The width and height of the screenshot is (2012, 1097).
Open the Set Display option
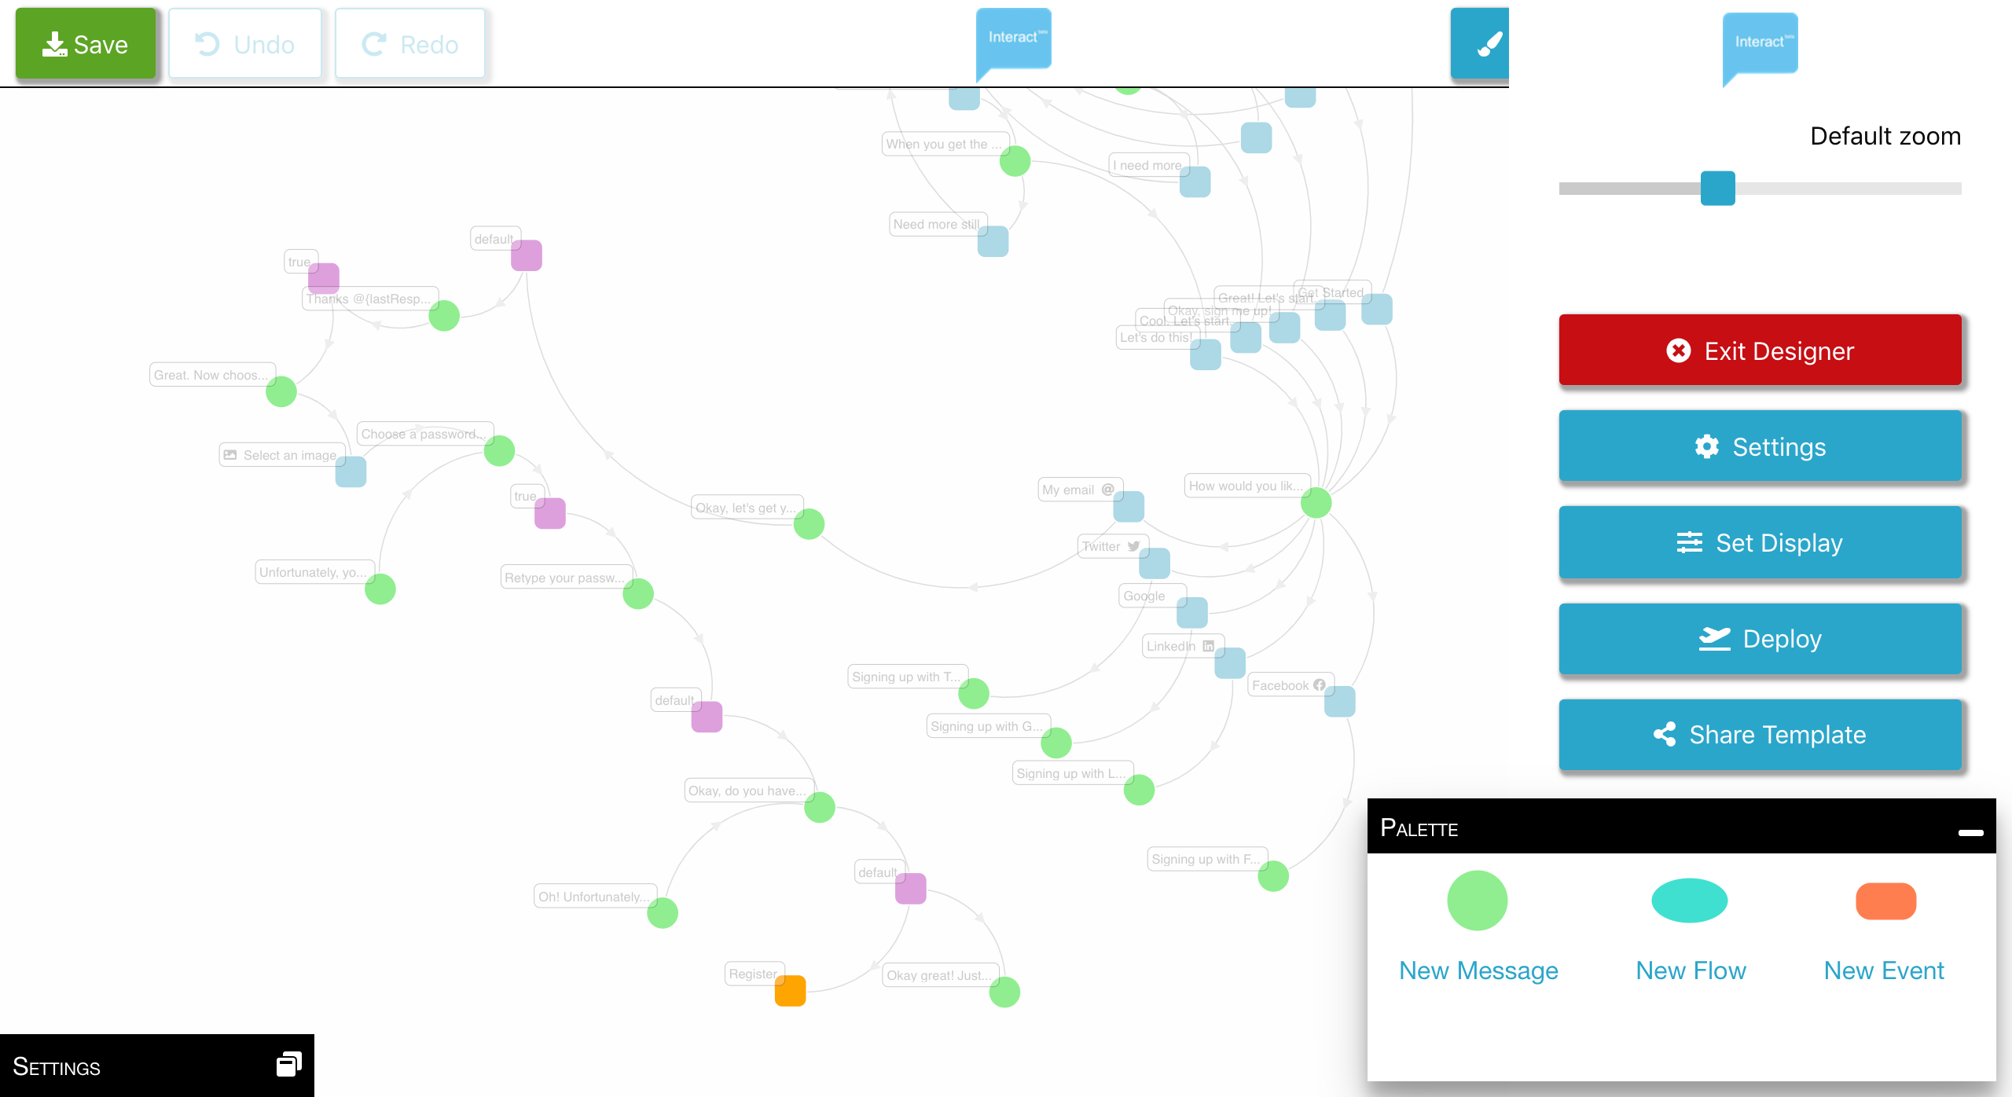1760,543
